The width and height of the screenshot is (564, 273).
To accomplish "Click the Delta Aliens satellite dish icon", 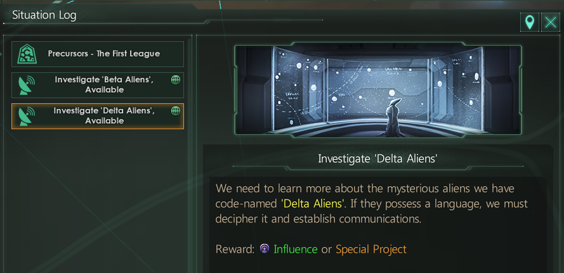I will 26,117.
